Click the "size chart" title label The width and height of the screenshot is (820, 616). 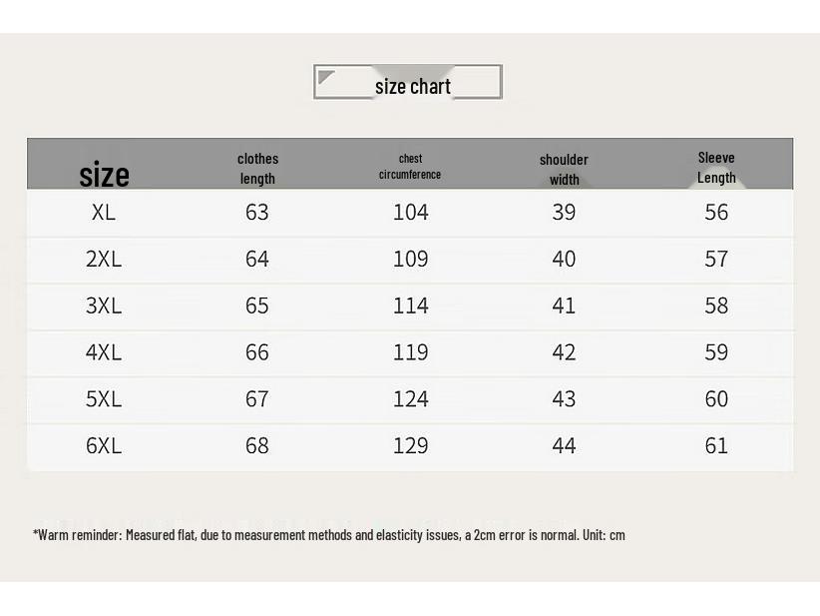[413, 86]
